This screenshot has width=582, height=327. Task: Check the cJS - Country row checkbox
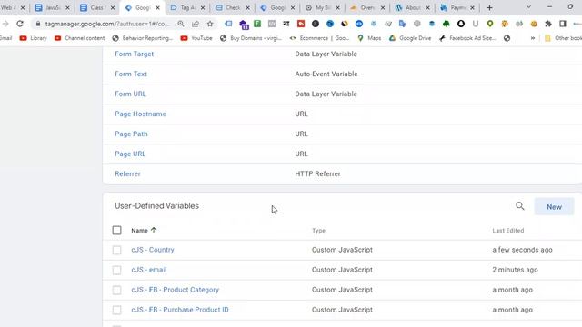pyautogui.click(x=117, y=250)
